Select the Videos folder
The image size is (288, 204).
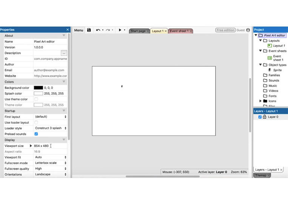[271, 91]
